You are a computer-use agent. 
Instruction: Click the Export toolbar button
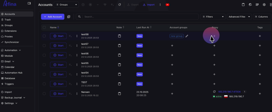click(133, 5)
